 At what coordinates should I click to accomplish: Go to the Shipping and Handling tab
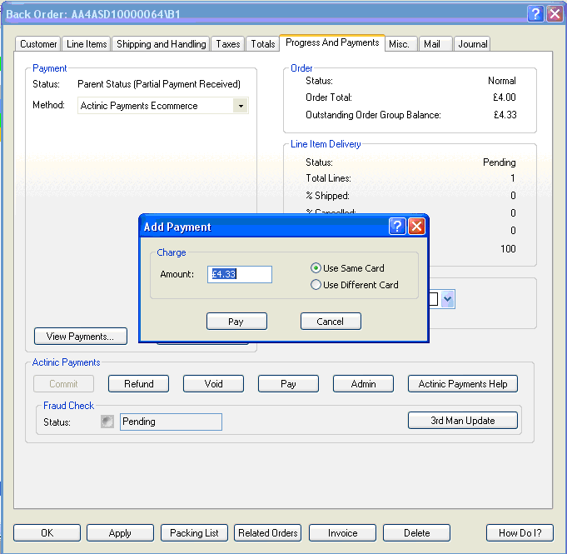point(162,44)
